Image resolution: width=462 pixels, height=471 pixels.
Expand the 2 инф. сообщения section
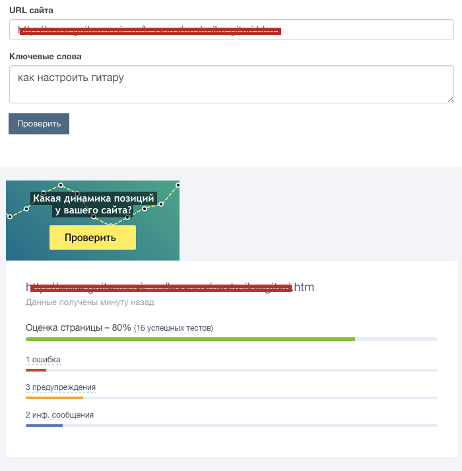59,415
